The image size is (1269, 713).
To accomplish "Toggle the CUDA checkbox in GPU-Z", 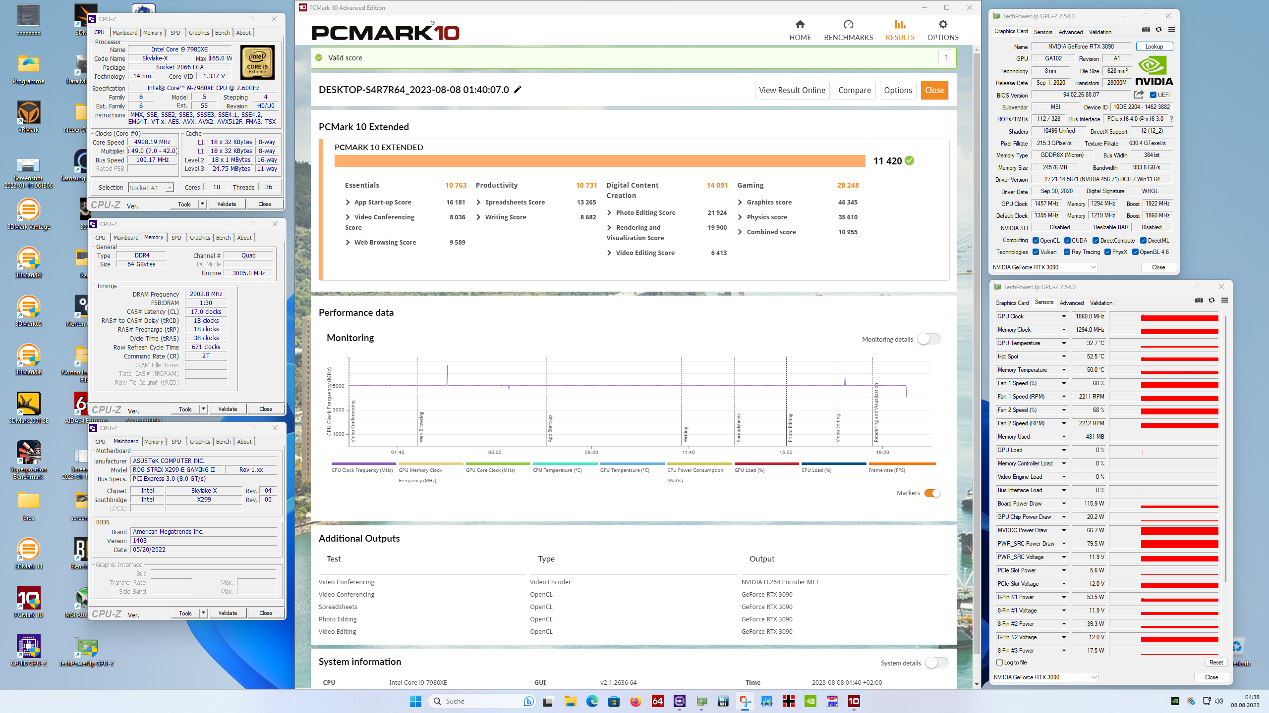I will 1067,241.
